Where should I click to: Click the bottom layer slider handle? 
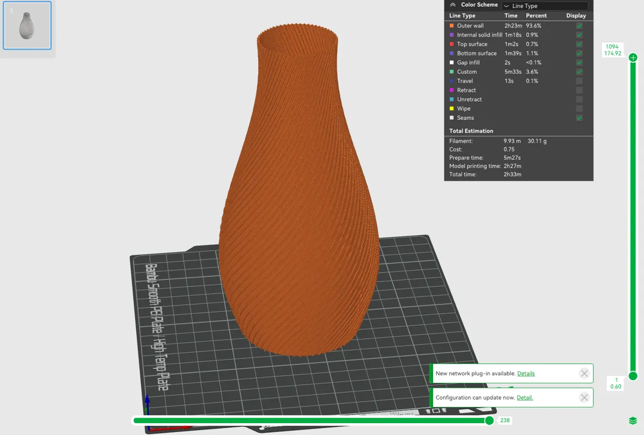633,376
